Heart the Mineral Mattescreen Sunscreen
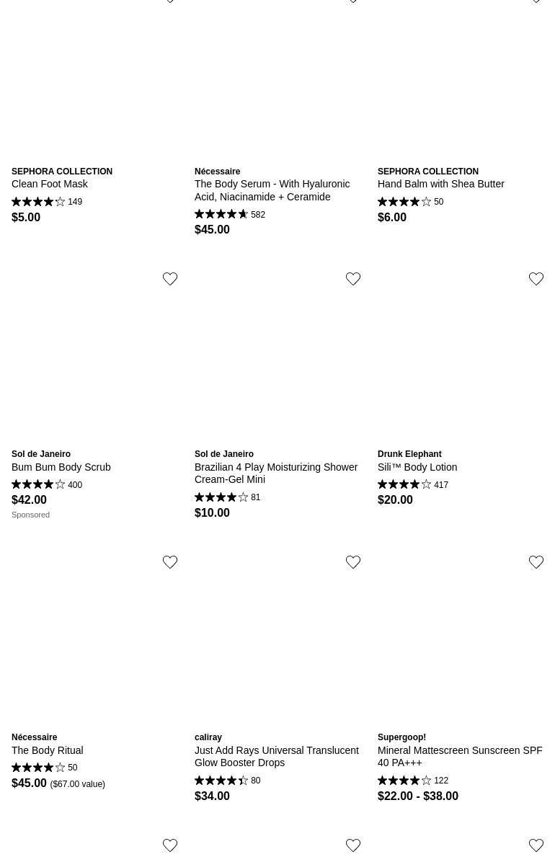Viewport: 555px width, 862px height. pos(536,562)
